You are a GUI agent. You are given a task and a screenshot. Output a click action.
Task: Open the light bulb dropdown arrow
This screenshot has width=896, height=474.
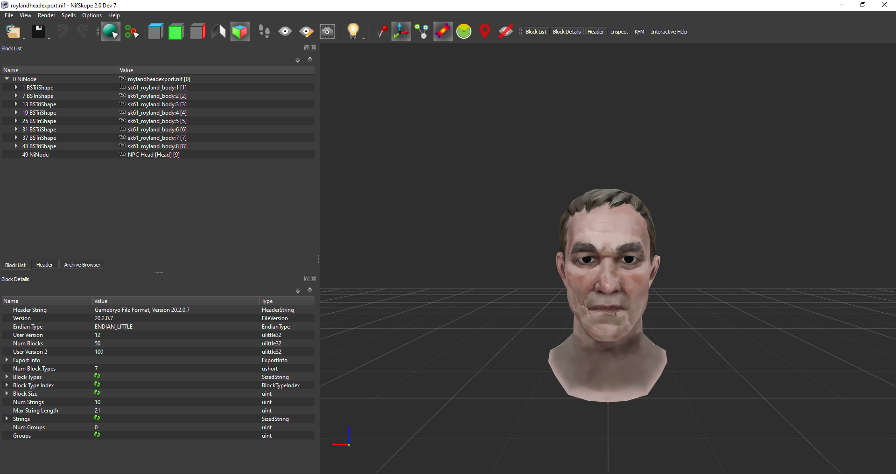(364, 37)
